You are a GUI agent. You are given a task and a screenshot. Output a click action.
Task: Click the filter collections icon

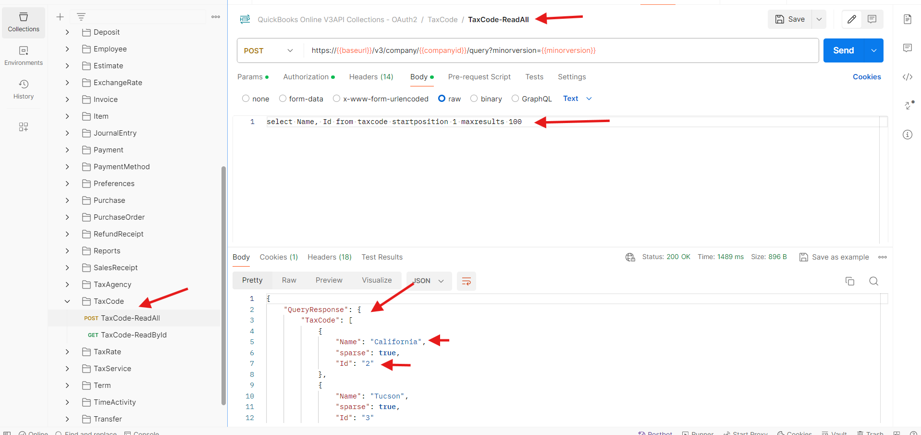pyautogui.click(x=81, y=17)
